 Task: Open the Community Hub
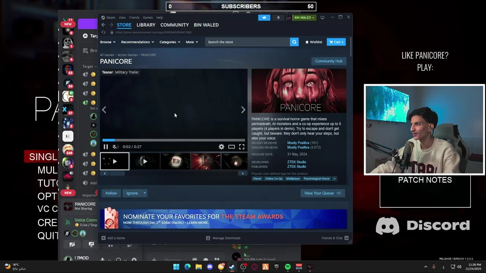329,61
